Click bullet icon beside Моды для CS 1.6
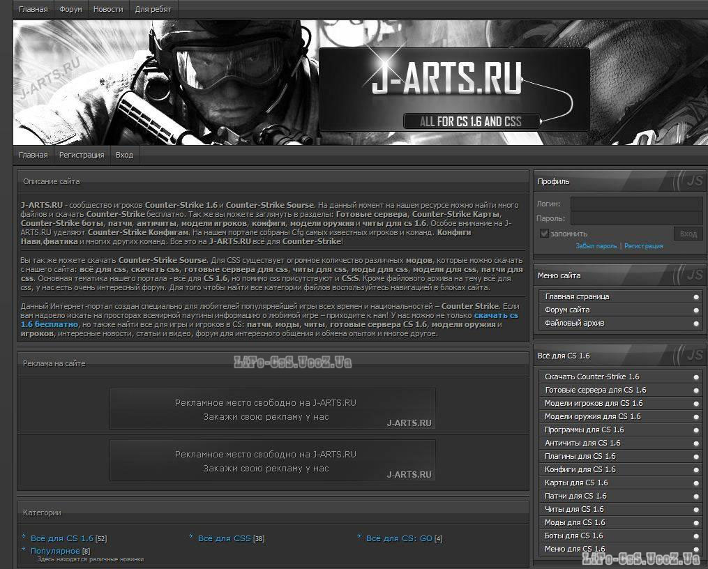708x569 pixels. [696, 523]
